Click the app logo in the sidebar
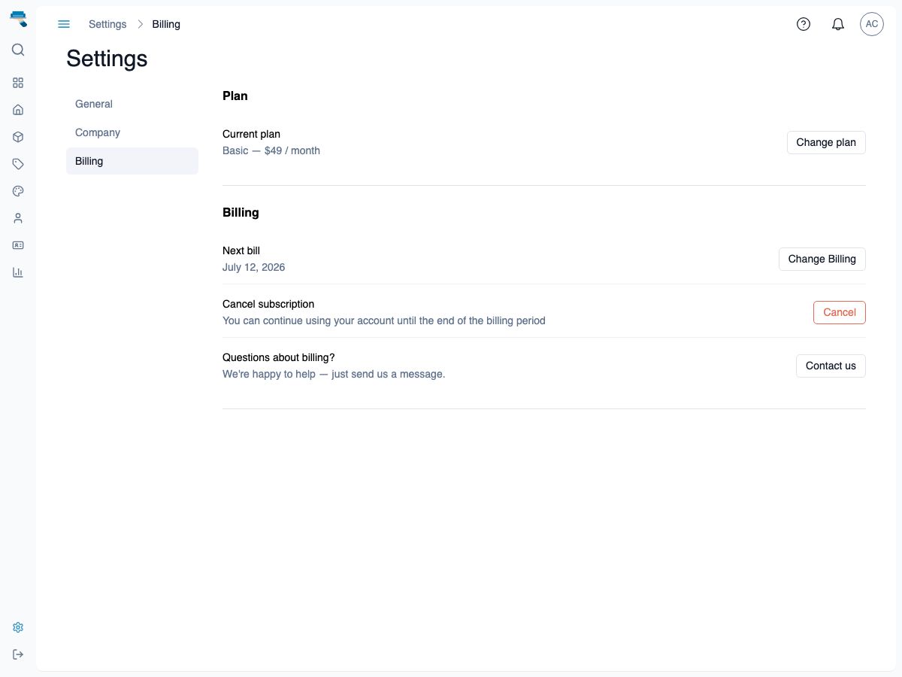 (x=18, y=20)
